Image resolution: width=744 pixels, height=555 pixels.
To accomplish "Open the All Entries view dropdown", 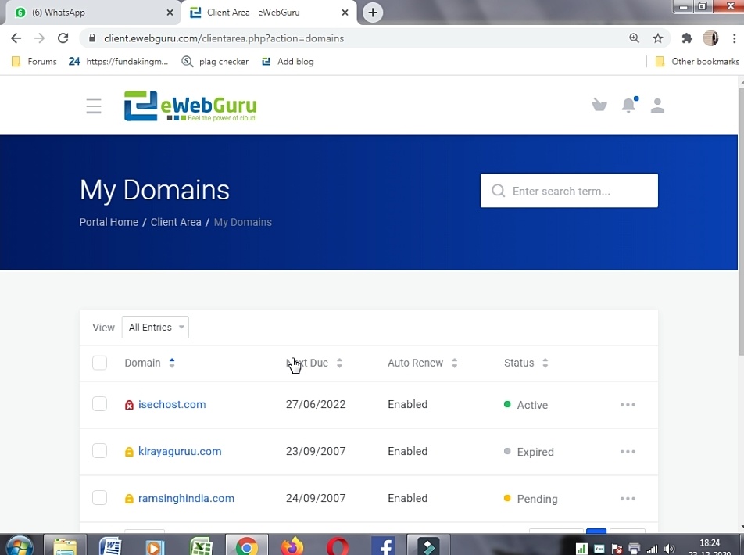I will (156, 327).
